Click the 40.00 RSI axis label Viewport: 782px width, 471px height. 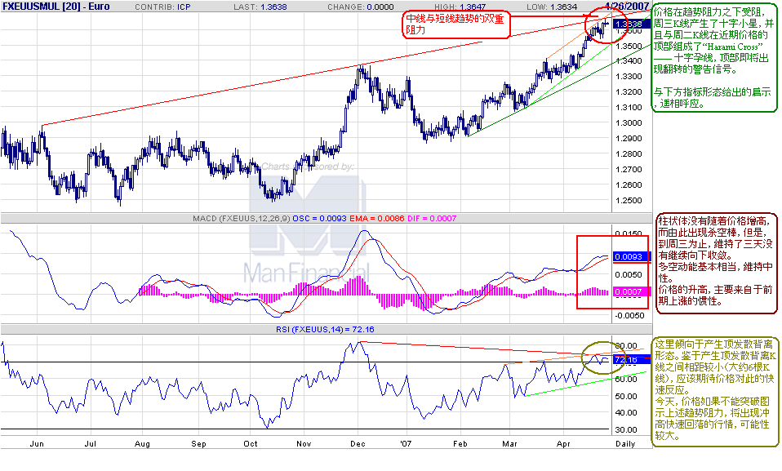(x=626, y=412)
